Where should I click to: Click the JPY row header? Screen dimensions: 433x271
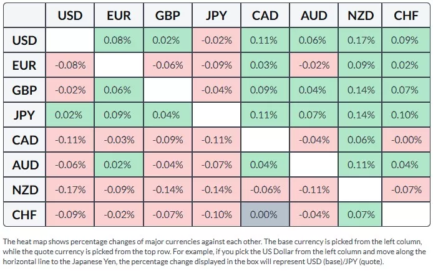(24, 115)
